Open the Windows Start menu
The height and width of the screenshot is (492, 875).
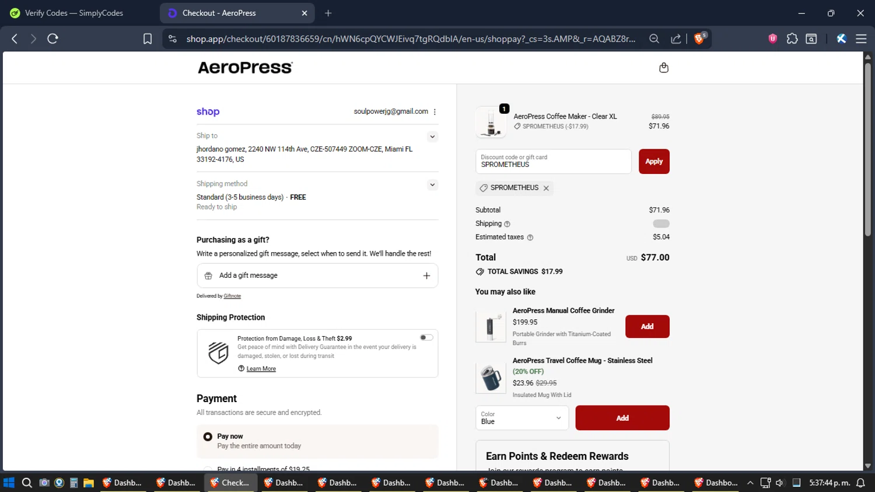[9, 483]
